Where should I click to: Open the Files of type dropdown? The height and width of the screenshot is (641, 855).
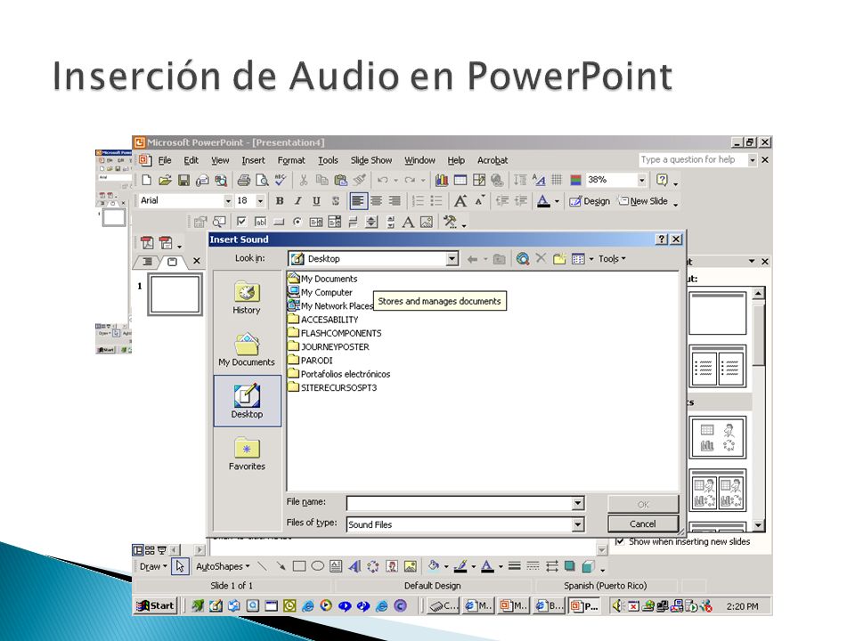click(x=578, y=524)
